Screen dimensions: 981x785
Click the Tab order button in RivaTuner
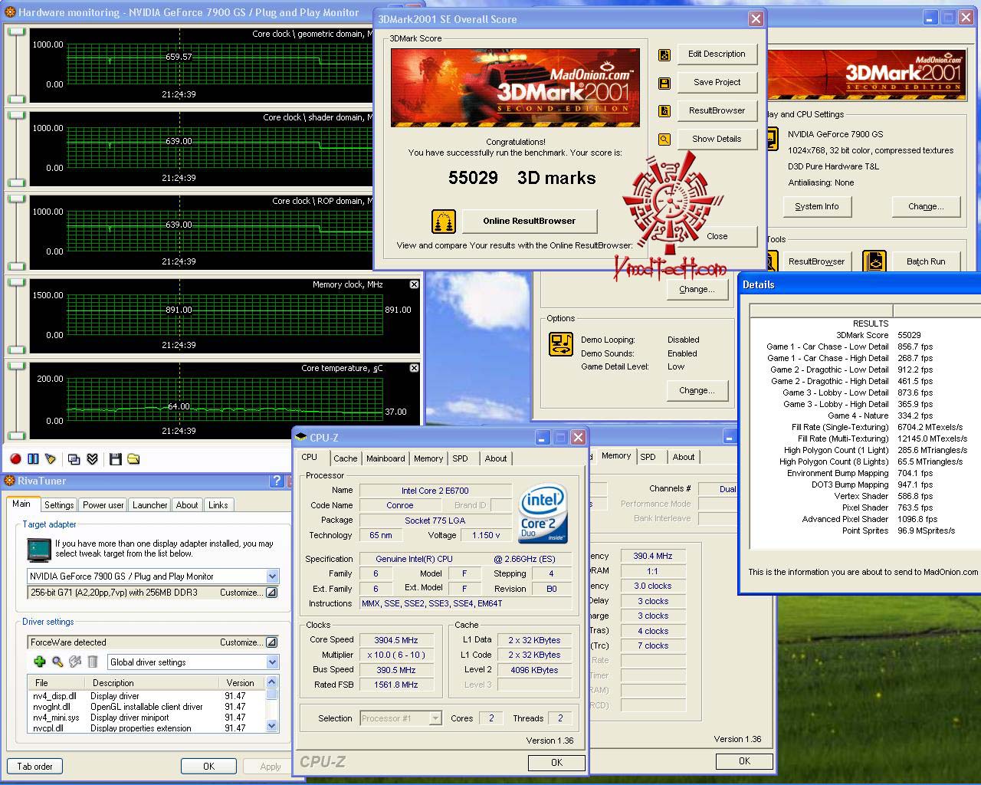coord(35,766)
